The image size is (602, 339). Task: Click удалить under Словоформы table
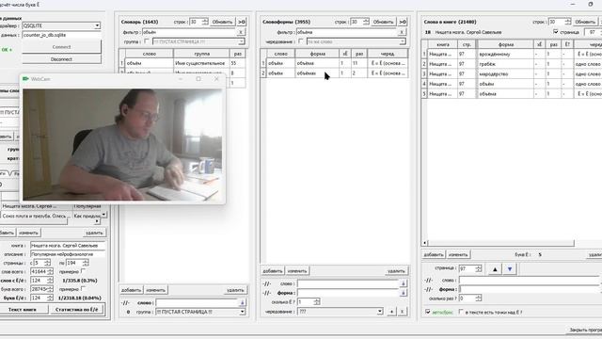click(x=396, y=271)
